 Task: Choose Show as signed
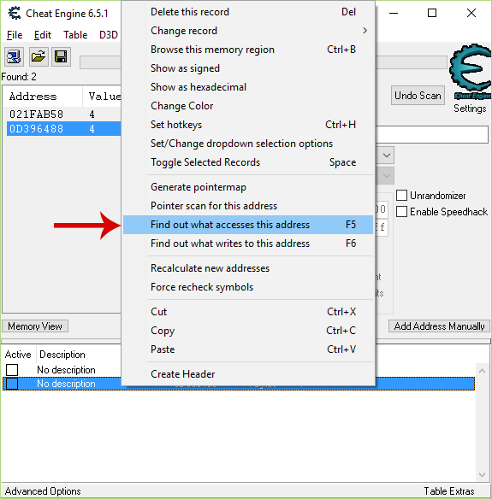point(248,68)
